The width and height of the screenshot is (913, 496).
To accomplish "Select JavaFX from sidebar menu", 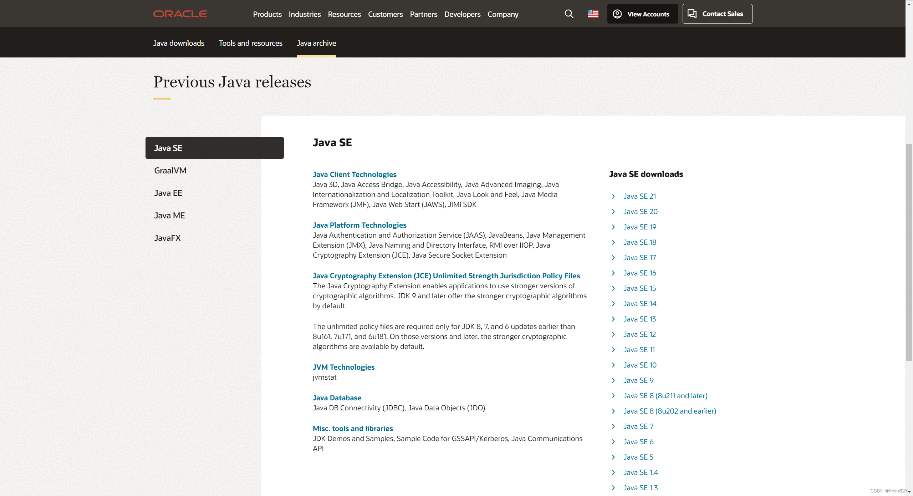I will click(167, 237).
